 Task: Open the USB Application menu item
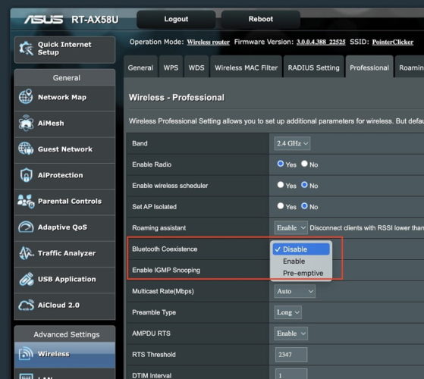click(x=64, y=279)
